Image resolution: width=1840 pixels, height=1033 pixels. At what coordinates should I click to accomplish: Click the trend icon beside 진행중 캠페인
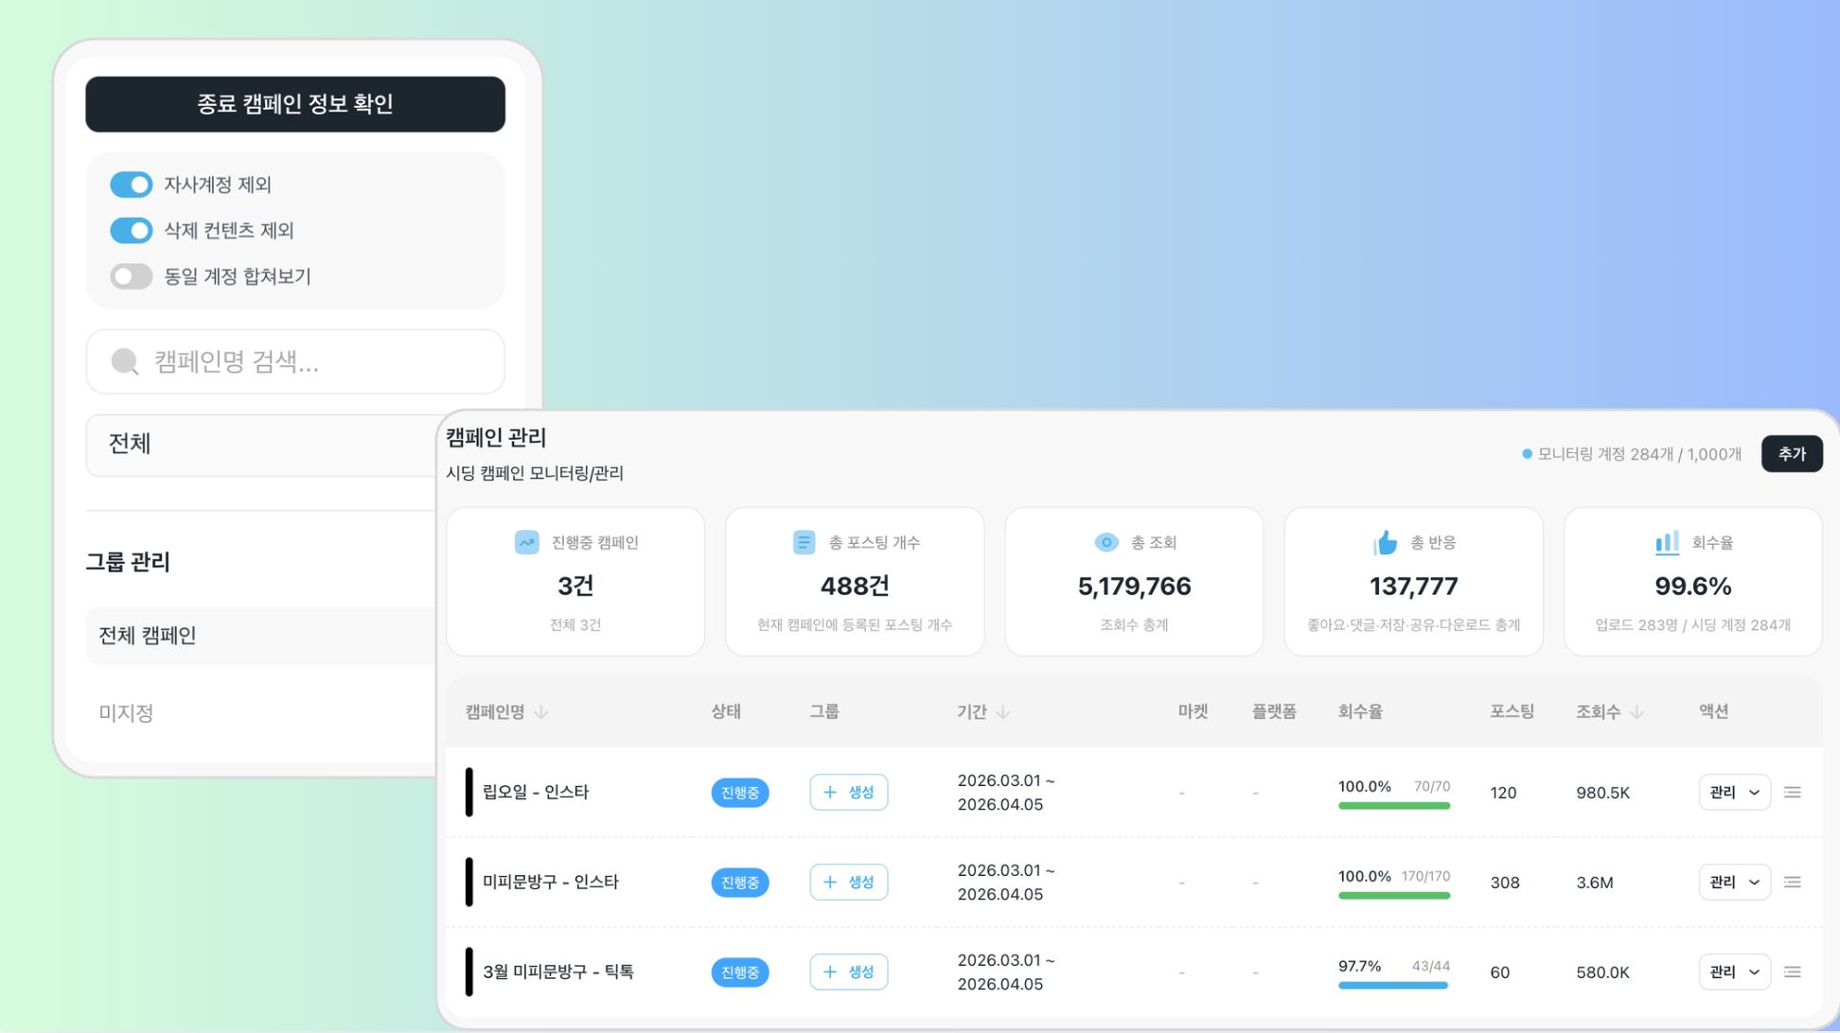tap(526, 542)
